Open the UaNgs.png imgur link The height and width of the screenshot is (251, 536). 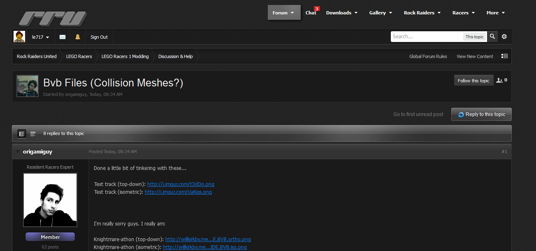(178, 192)
